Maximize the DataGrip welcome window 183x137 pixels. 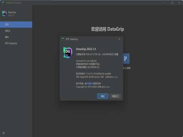coord(172,3)
